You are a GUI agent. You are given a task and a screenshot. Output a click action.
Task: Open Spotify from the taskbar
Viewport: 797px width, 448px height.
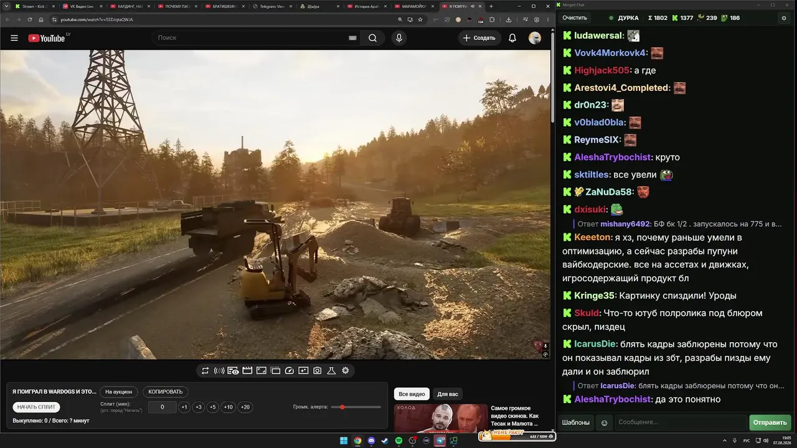pos(398,441)
